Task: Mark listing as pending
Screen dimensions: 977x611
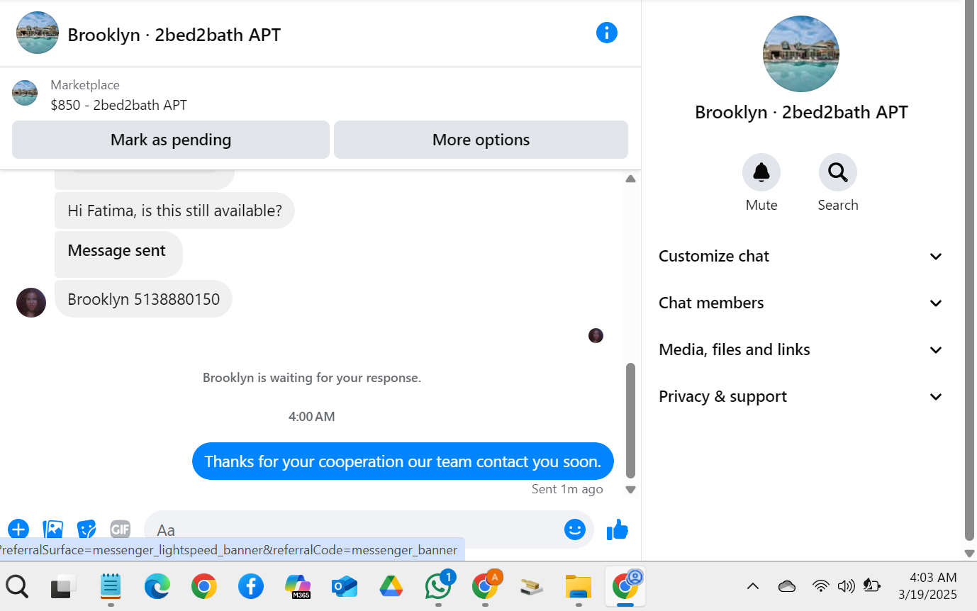Action: tap(171, 140)
